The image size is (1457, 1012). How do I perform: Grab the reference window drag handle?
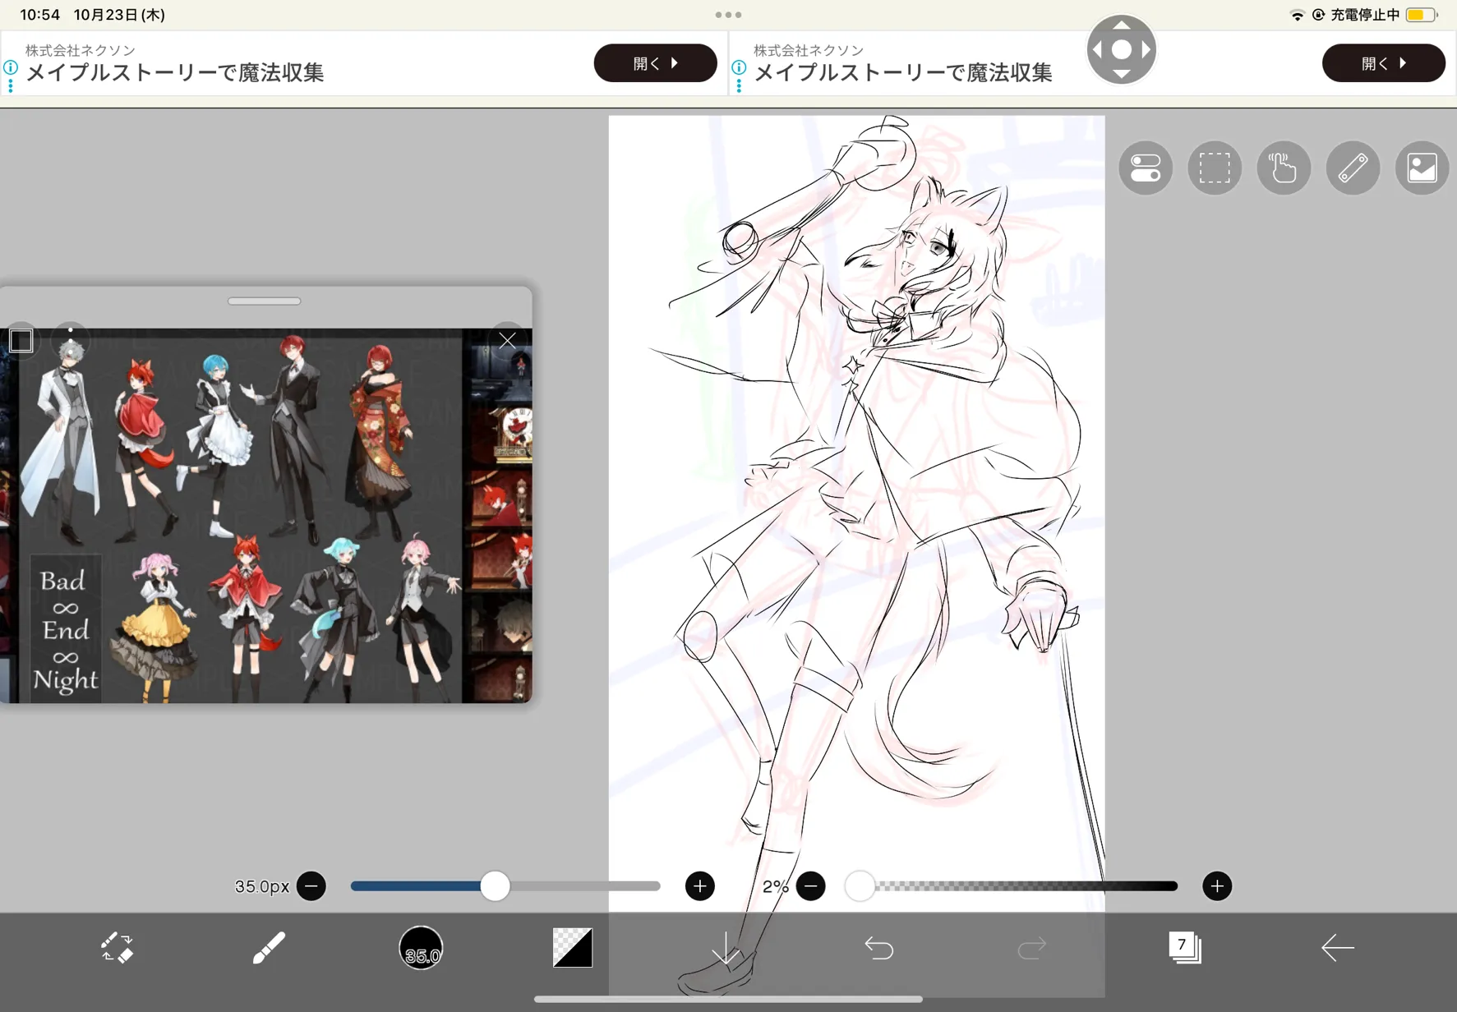pyautogui.click(x=265, y=301)
